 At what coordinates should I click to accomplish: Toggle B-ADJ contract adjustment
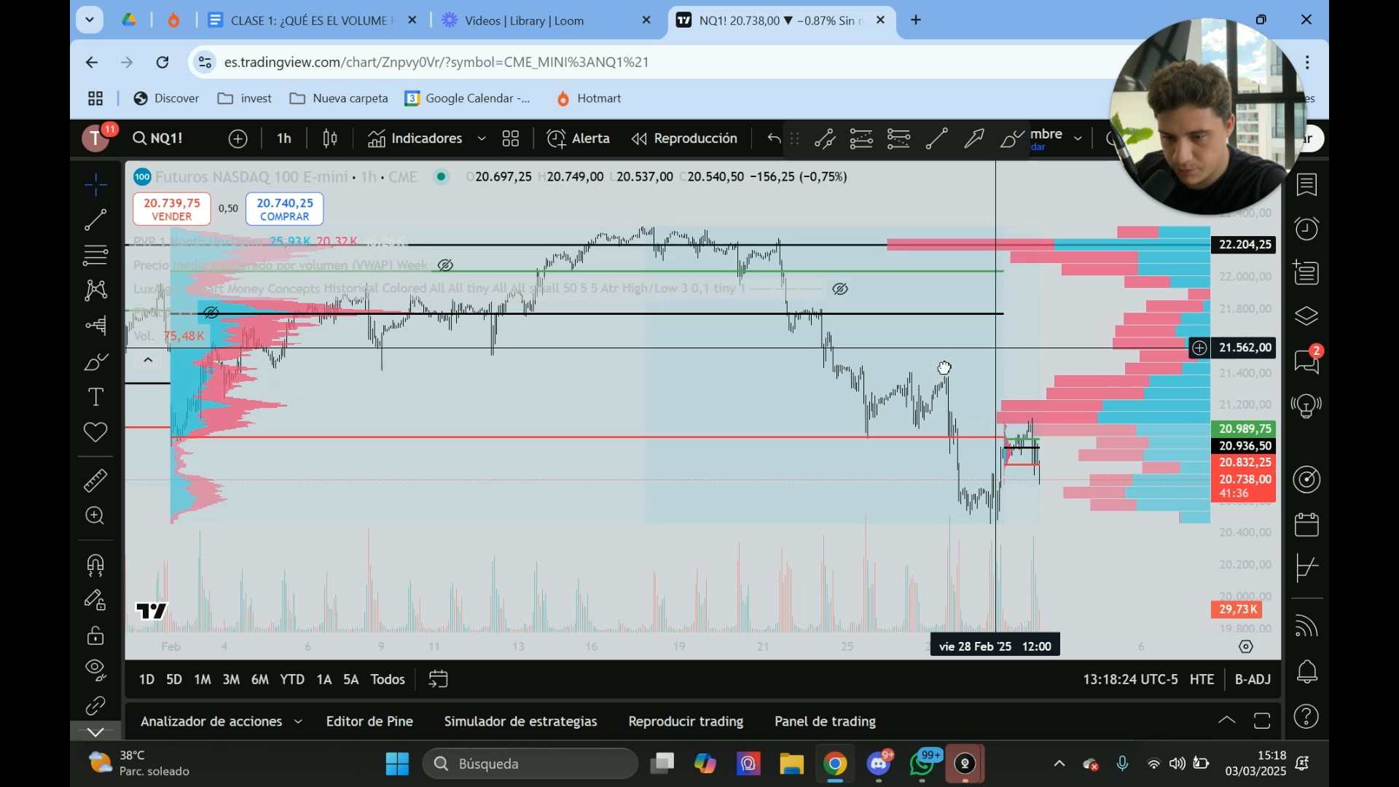1253,680
